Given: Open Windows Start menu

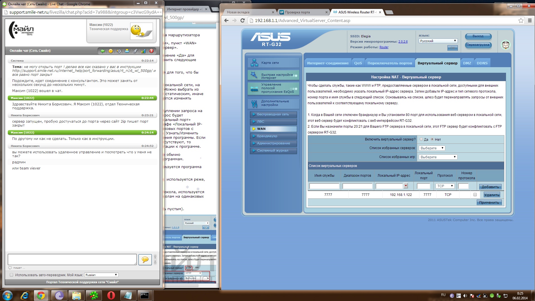Looking at the screenshot, I should pos(8,295).
